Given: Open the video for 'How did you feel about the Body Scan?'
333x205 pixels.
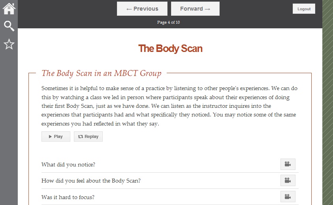Looking at the screenshot, I should [288, 181].
